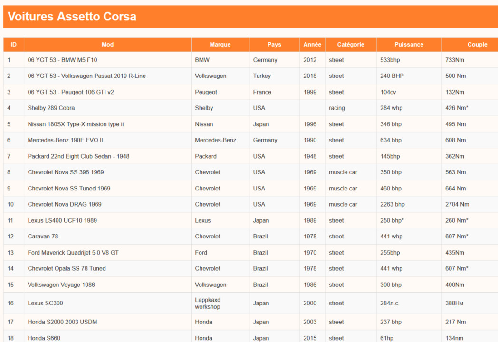Viewport: 498px width, 342px height.
Task: Click 'Mercedes-Benz 190E EVO II' mod name
Action: [65, 140]
